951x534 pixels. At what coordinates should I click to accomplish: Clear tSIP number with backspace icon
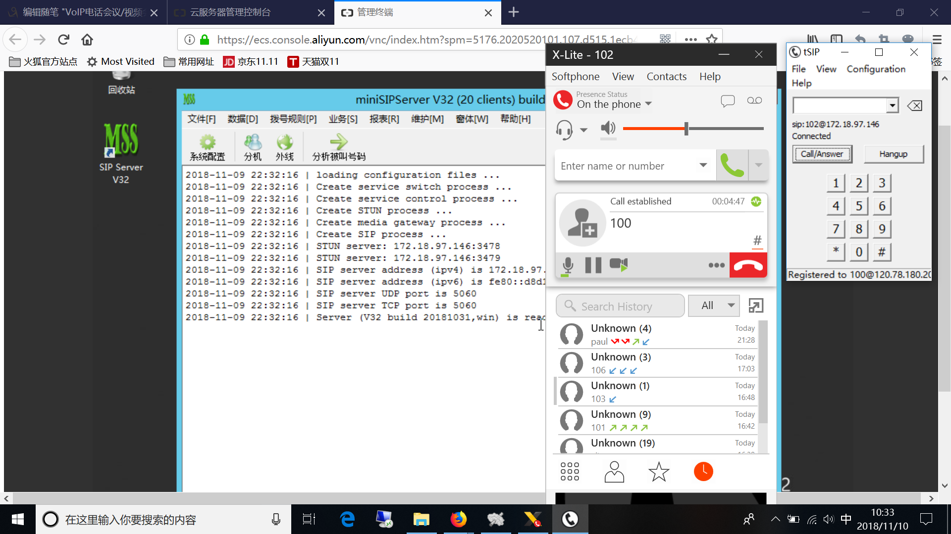coord(914,106)
